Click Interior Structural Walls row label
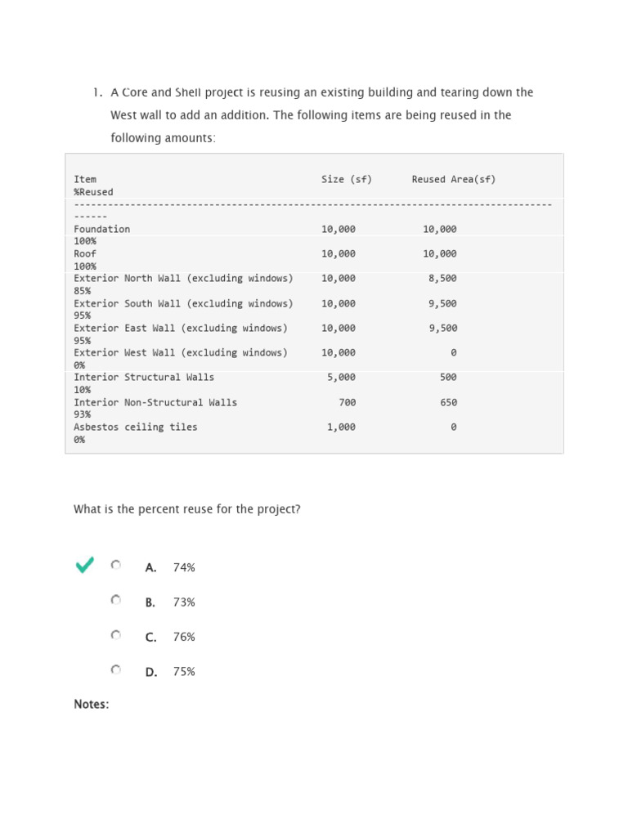The height and width of the screenshot is (837, 628). pyautogui.click(x=144, y=378)
